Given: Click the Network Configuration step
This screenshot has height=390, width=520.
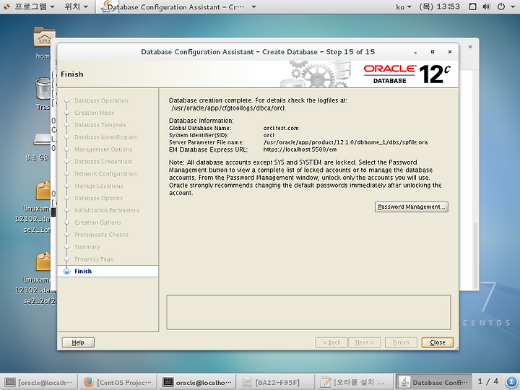Looking at the screenshot, I should pos(105,174).
